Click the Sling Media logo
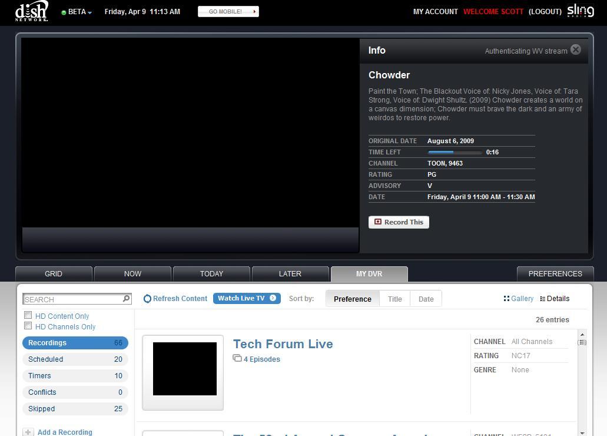The width and height of the screenshot is (607, 436). pyautogui.click(x=581, y=11)
